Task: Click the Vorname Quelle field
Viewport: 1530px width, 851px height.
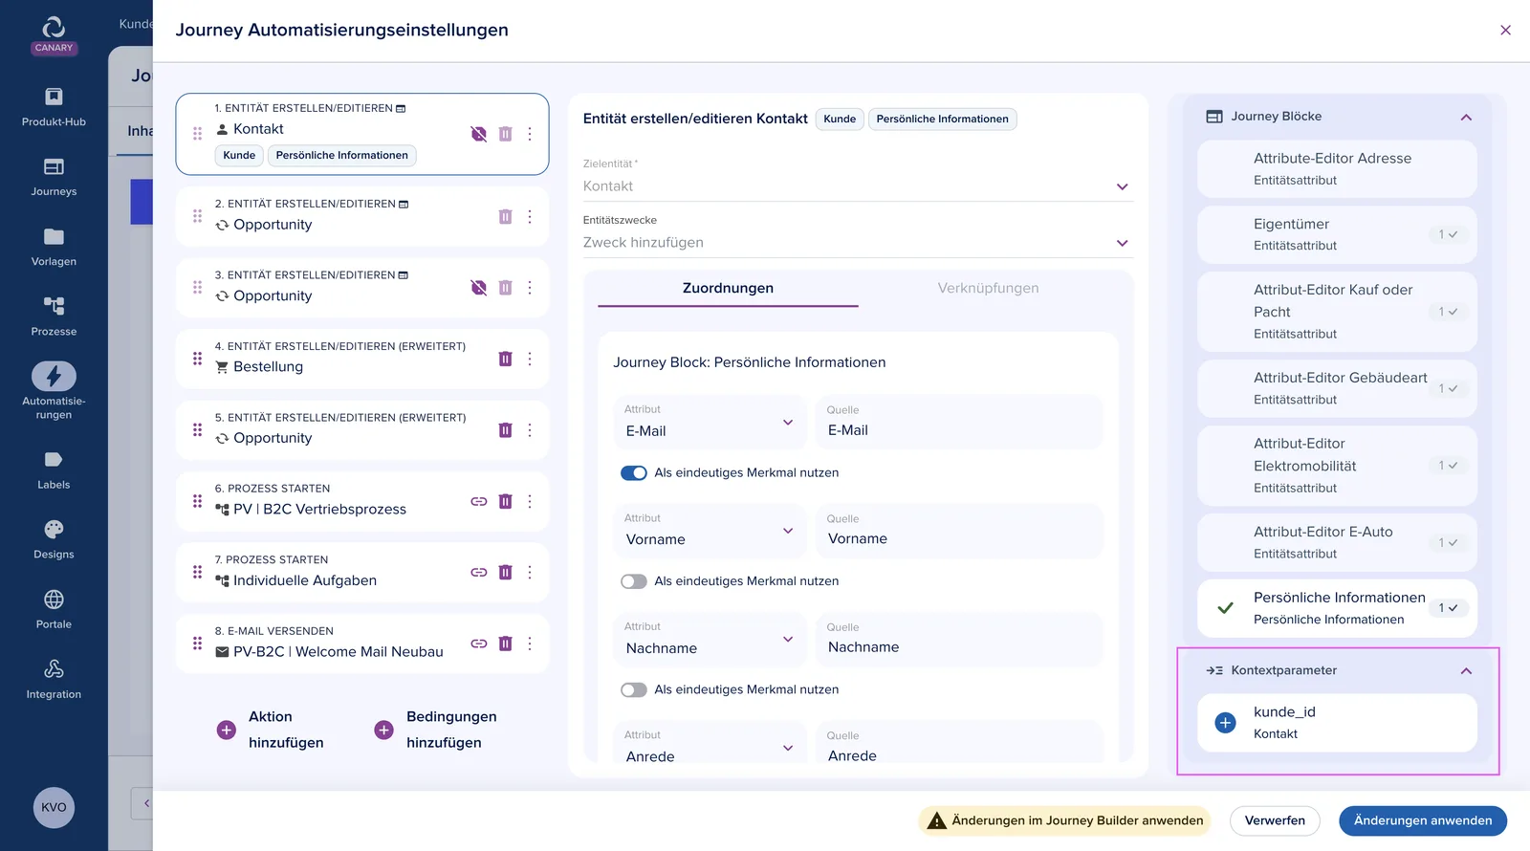Action: point(959,531)
